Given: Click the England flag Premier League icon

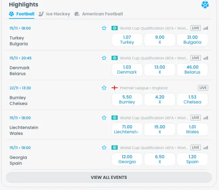Looking at the screenshot, I should 115,88.
